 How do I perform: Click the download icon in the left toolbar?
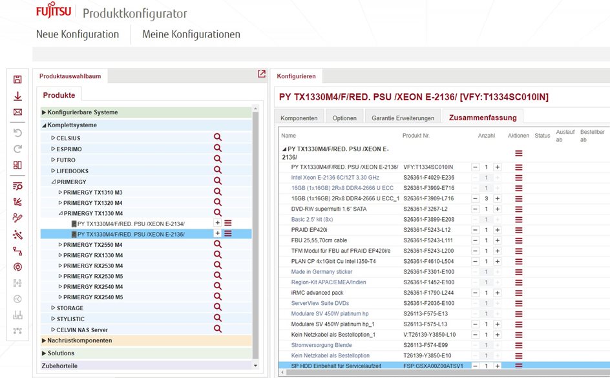[x=17, y=96]
